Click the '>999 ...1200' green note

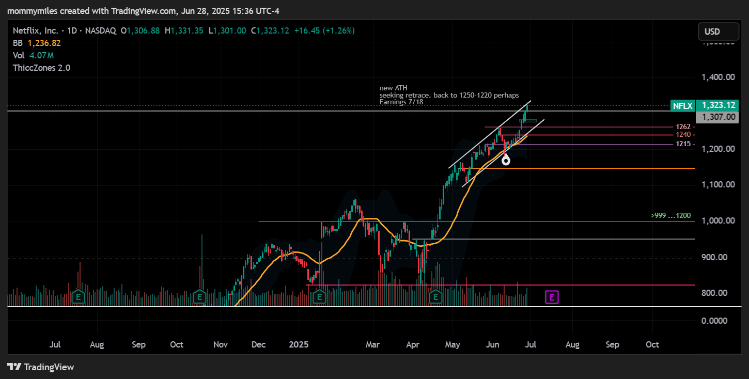click(671, 216)
